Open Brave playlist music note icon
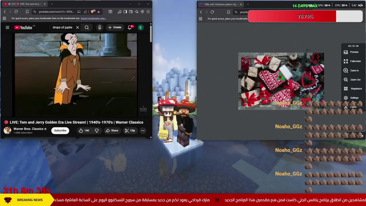Viewport: 366px width, 206px height. [120, 12]
